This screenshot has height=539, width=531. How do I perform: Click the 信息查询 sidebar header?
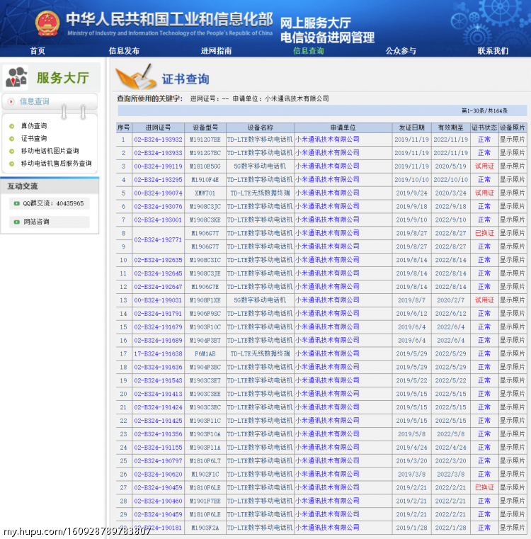(x=35, y=101)
